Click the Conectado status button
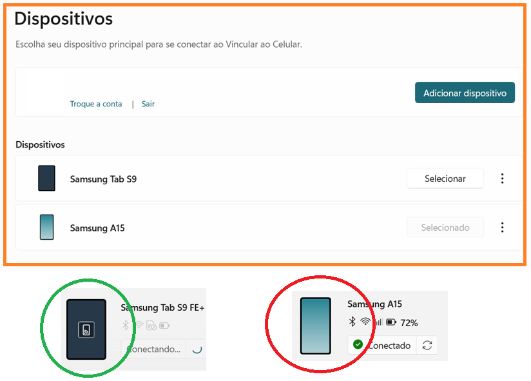 [x=382, y=345]
